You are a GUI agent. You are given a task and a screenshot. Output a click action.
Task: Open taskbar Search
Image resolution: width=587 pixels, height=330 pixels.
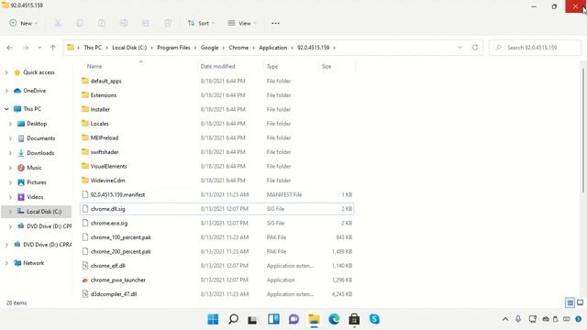tap(233, 319)
